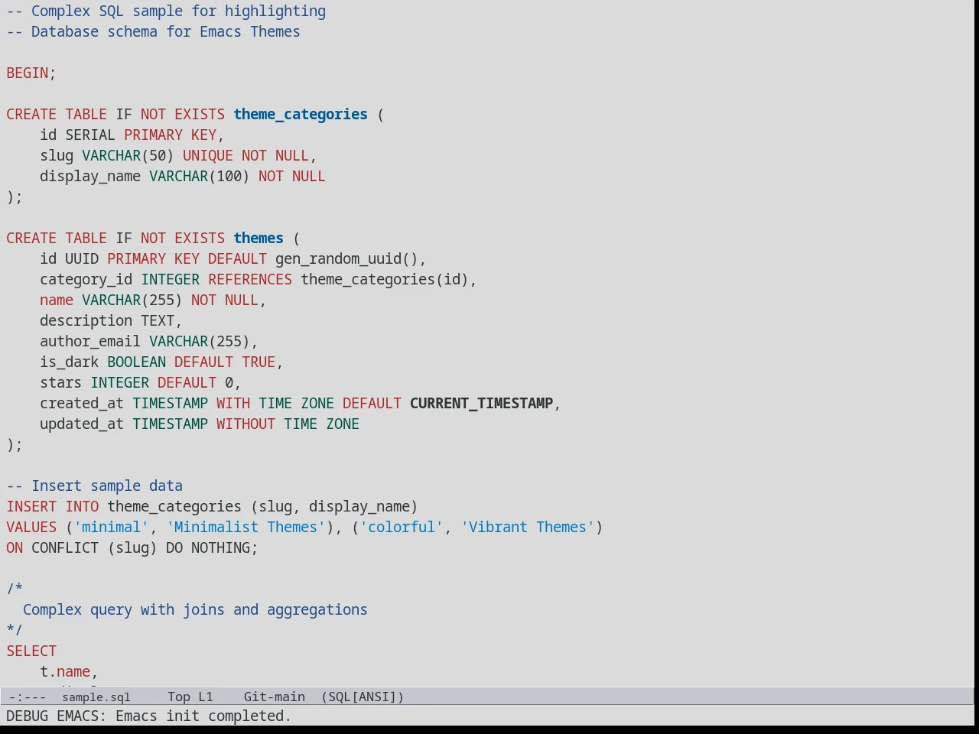Click t.name below SELECT

point(65,672)
